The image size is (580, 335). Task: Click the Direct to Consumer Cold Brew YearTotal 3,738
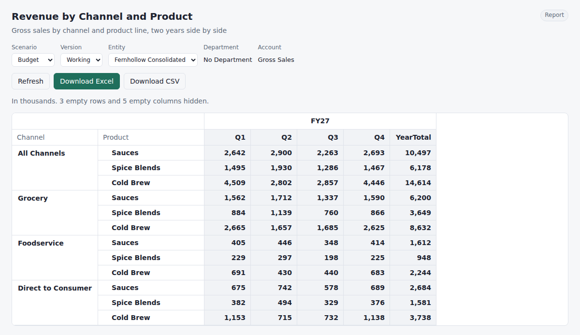413,318
